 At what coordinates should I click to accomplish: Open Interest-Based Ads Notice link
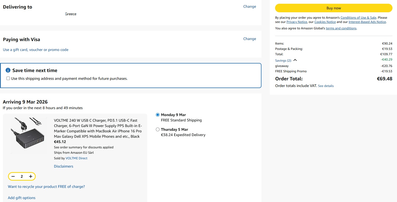367,22
